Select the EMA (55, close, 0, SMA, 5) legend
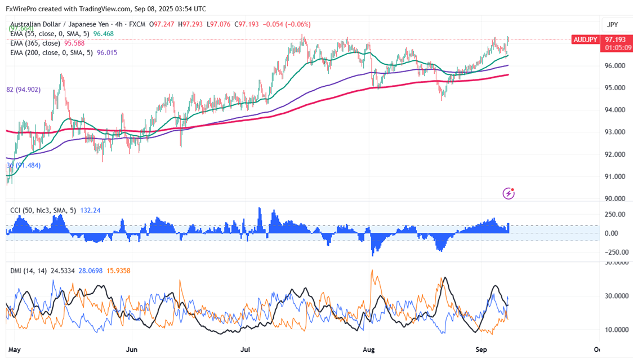This screenshot has height=359, width=633. [x=50, y=33]
